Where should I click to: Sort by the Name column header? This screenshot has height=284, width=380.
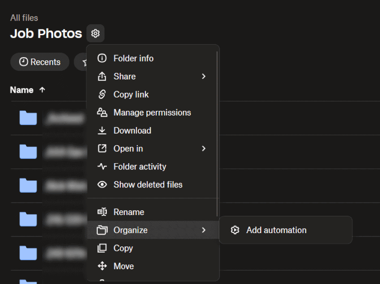22,90
